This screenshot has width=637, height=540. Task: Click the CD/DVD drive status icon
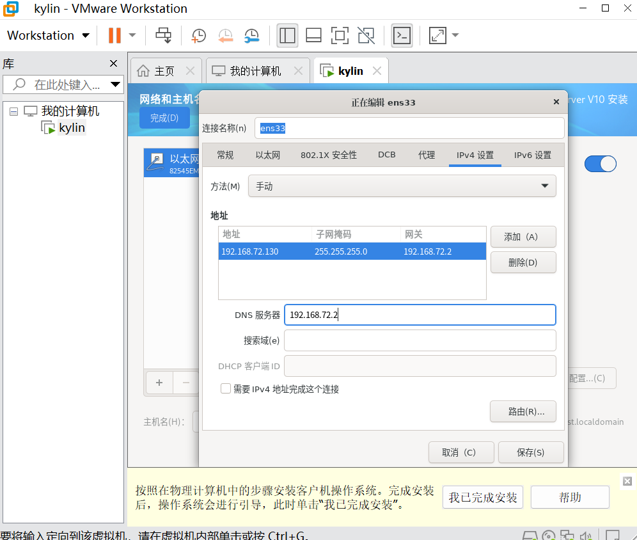(549, 536)
